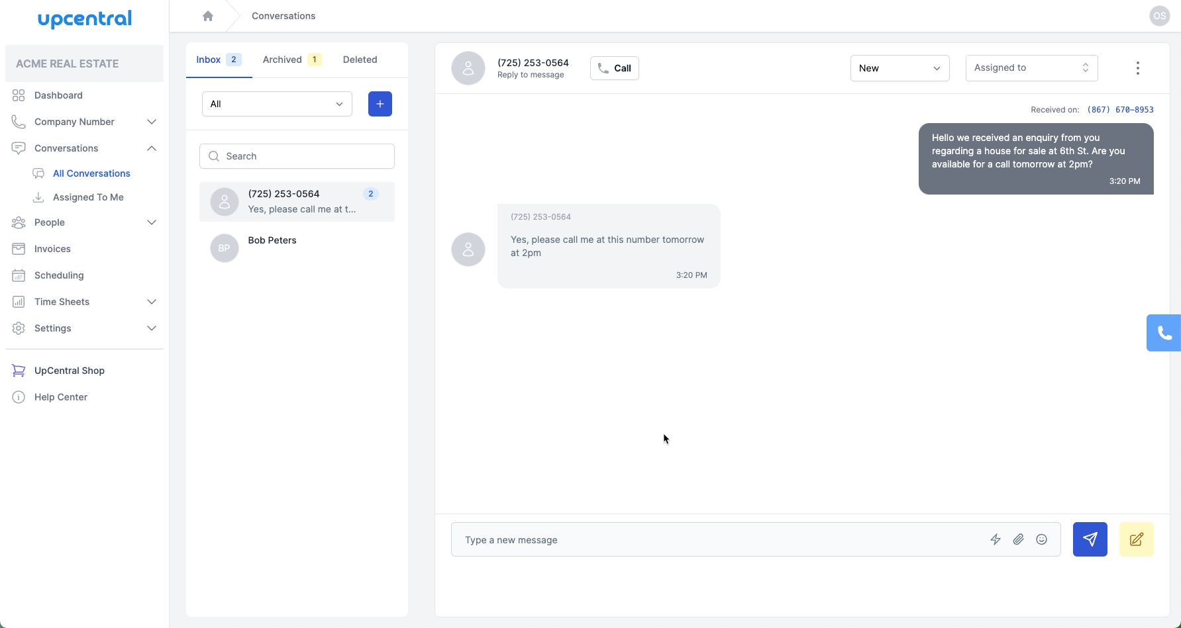The image size is (1181, 628).
Task: Open the three-dot conversation options menu
Action: pyautogui.click(x=1137, y=67)
